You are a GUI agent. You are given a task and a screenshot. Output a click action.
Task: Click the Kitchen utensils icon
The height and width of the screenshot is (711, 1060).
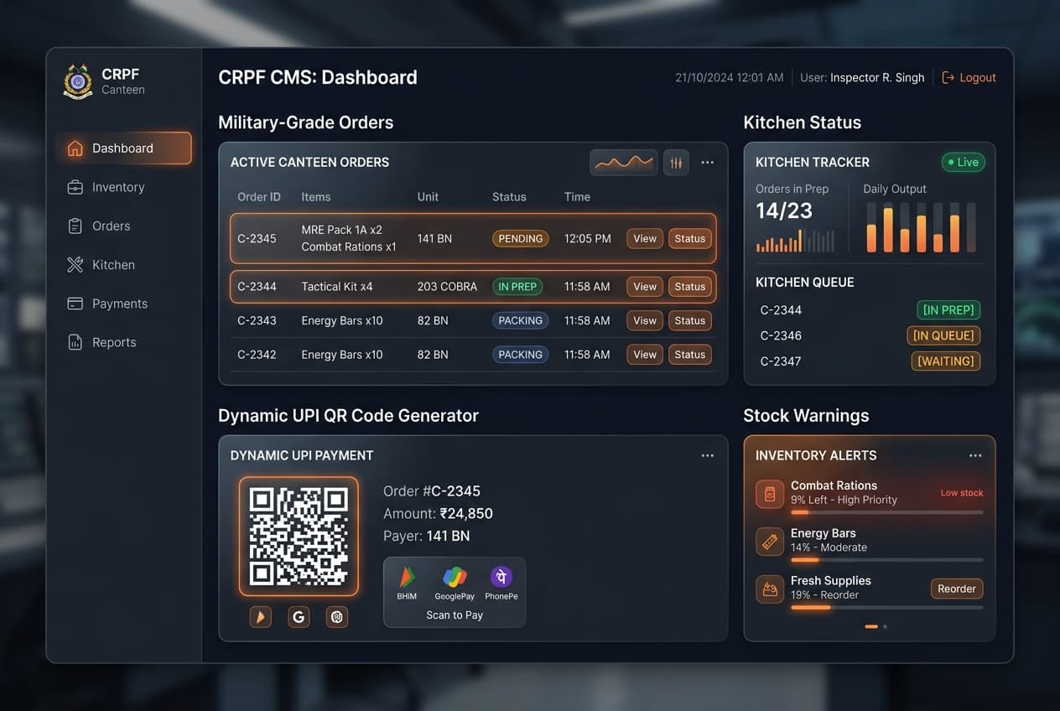tap(75, 265)
